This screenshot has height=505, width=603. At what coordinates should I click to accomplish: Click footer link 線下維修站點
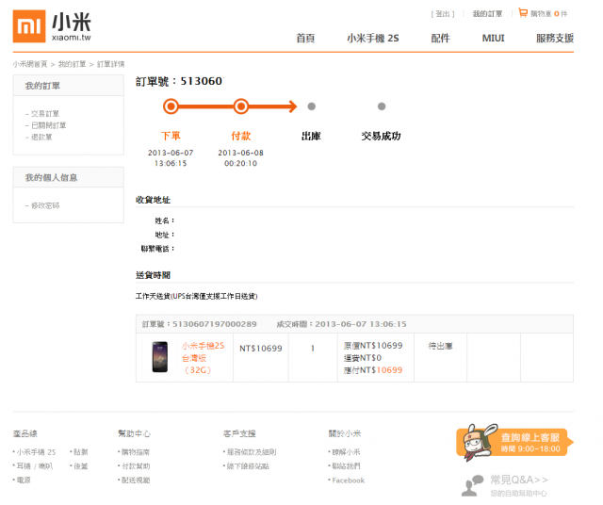248,466
